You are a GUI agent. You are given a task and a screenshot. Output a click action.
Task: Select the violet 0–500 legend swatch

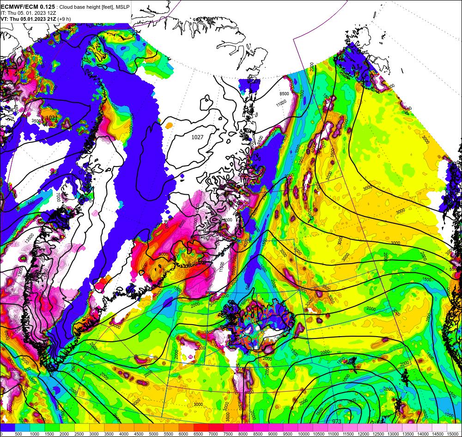click(x=8, y=428)
